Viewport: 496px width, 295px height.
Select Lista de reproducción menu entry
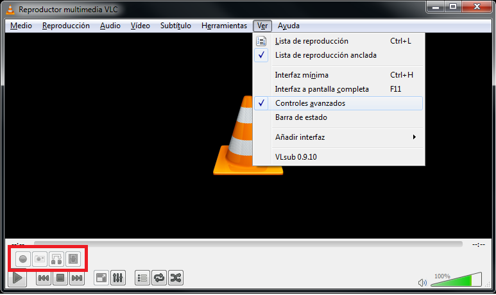click(338, 41)
